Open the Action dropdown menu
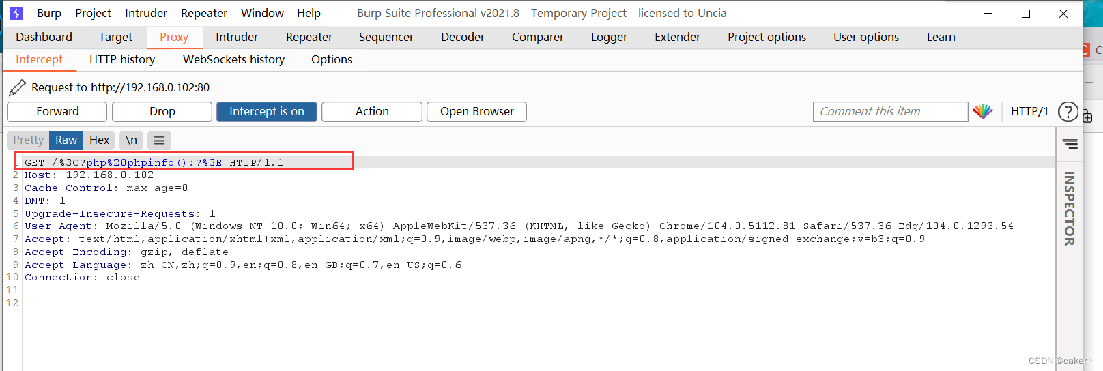1103x371 pixels. pyautogui.click(x=372, y=112)
